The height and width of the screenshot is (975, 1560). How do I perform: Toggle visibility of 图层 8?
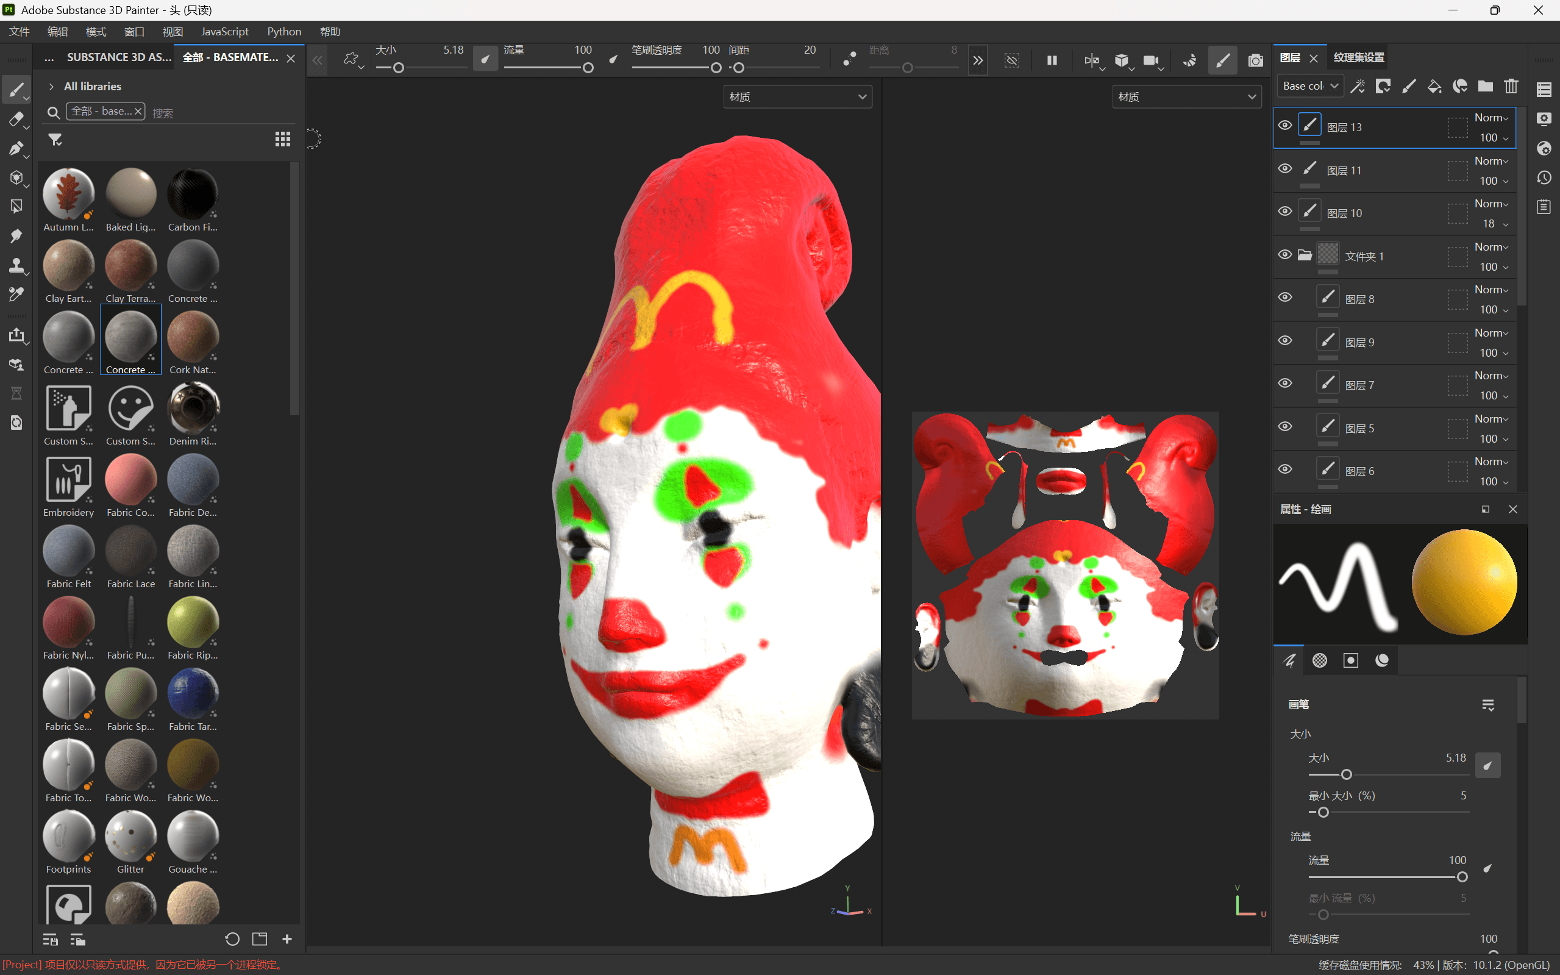click(1284, 298)
